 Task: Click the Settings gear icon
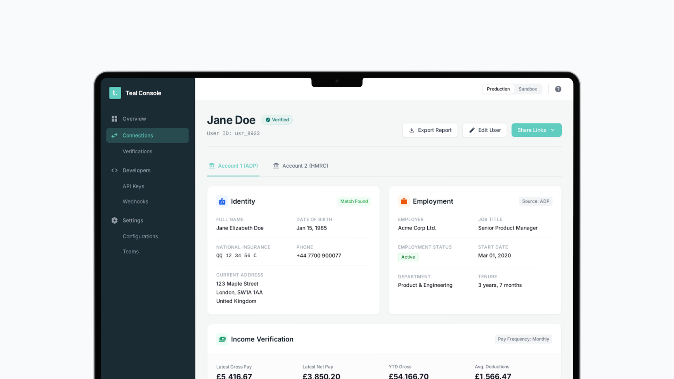tap(114, 220)
